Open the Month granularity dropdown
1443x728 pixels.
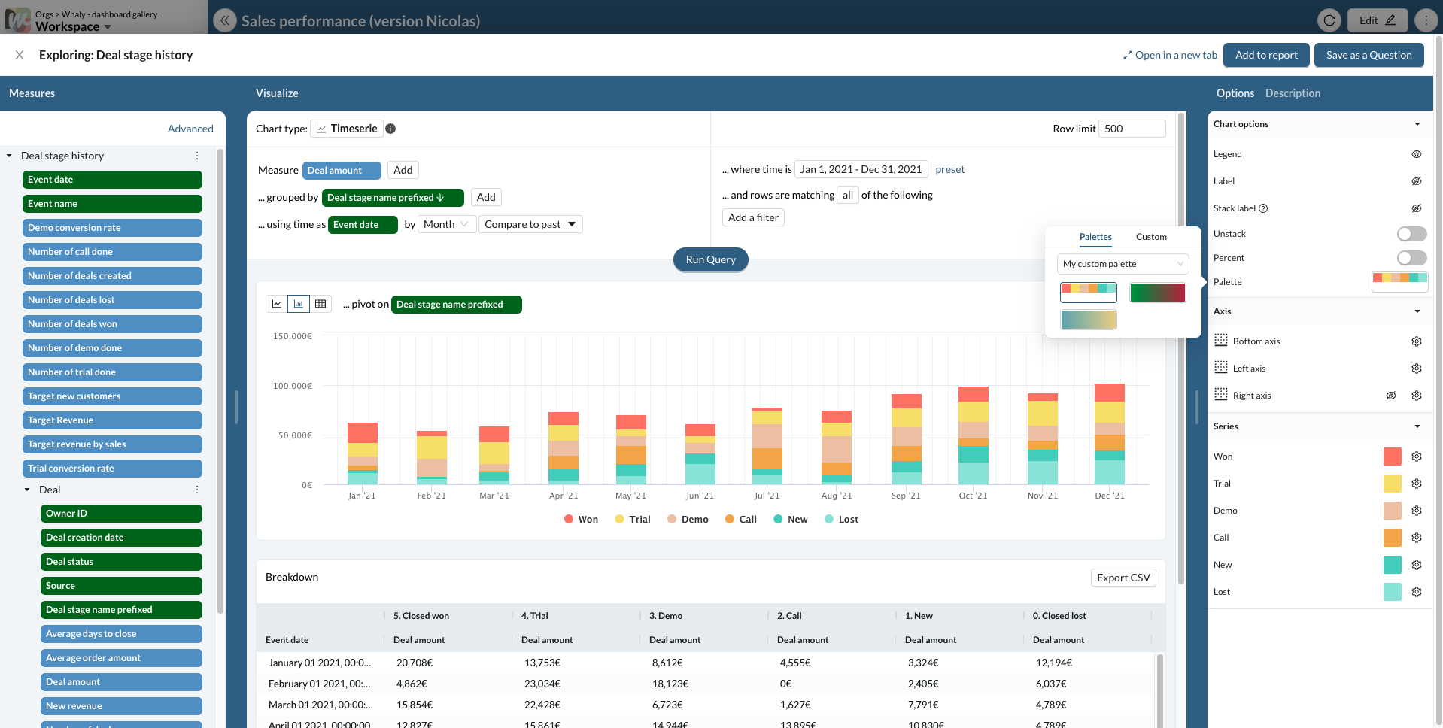coord(447,224)
